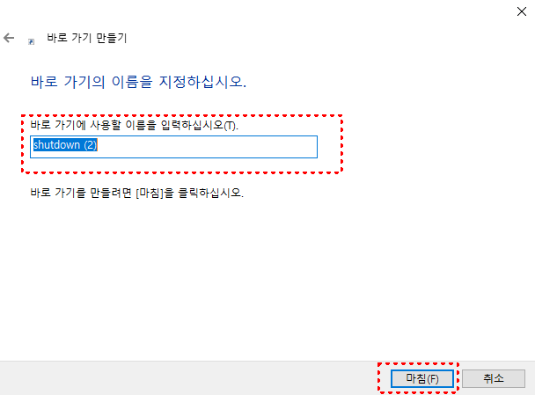Cancel the wizard with the 취소 button

(494, 378)
